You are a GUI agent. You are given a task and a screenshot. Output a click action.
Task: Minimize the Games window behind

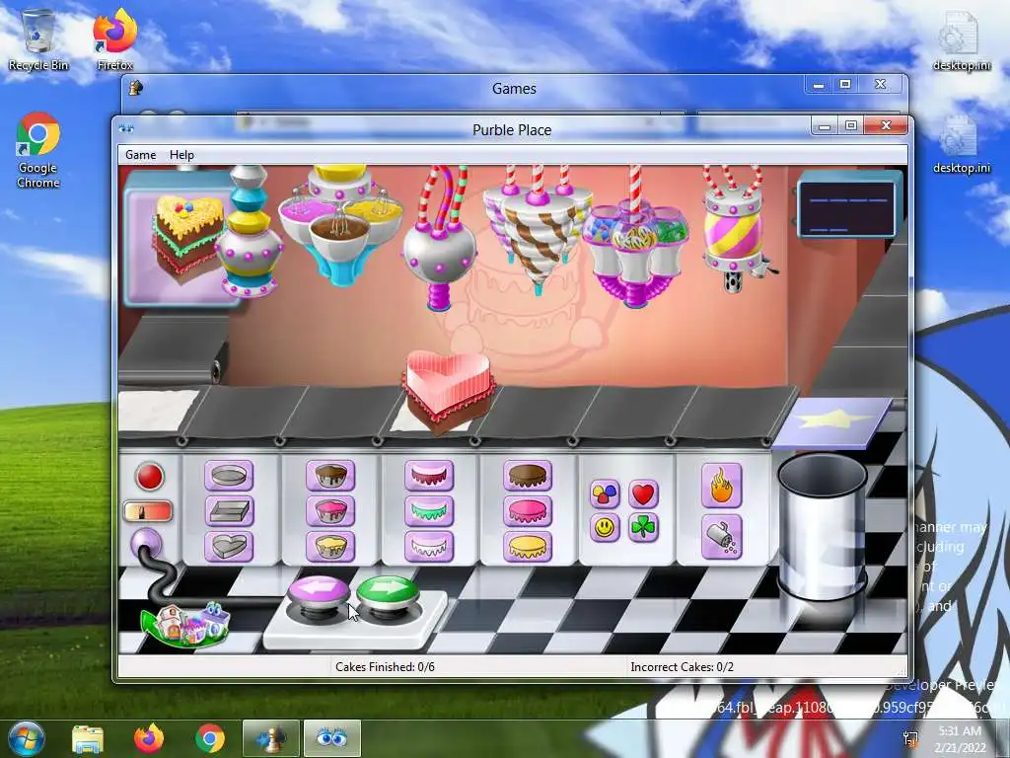819,85
